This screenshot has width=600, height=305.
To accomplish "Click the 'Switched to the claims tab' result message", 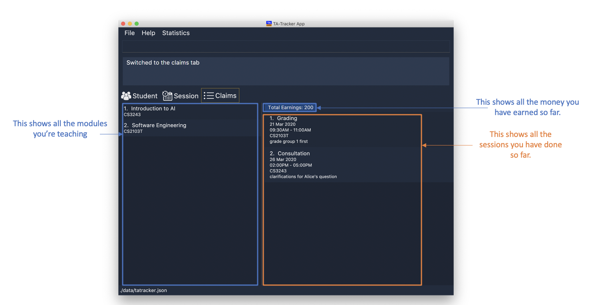I will (x=163, y=63).
